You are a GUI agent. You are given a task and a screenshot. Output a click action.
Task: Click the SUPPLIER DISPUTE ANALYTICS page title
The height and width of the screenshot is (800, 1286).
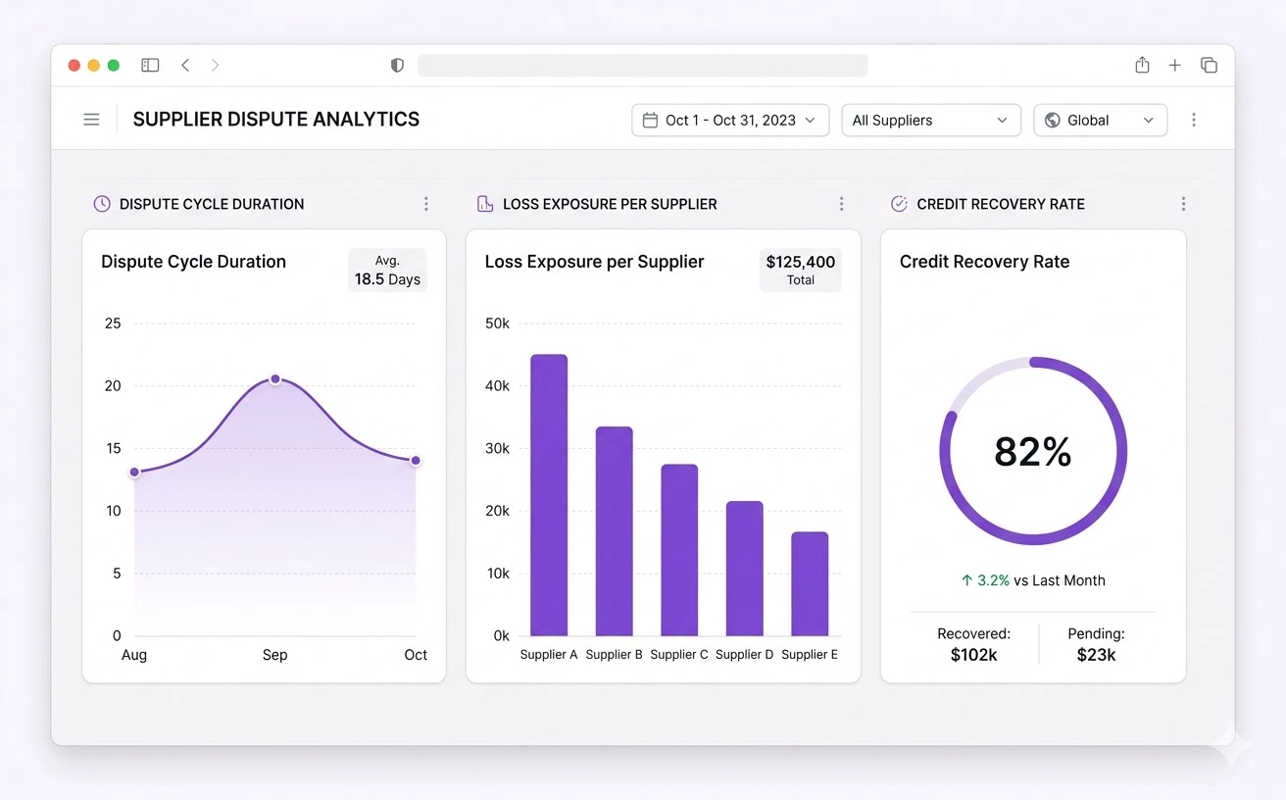pyautogui.click(x=276, y=120)
